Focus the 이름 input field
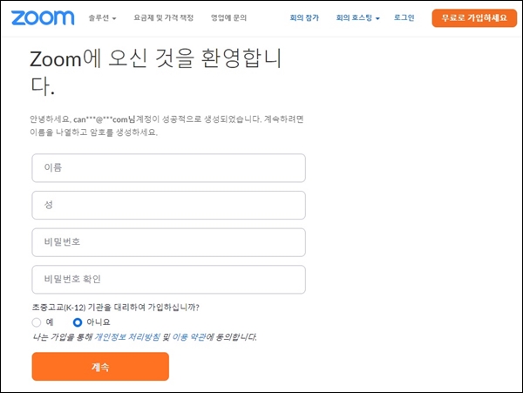Screen dimensions: 523x393 (168, 167)
